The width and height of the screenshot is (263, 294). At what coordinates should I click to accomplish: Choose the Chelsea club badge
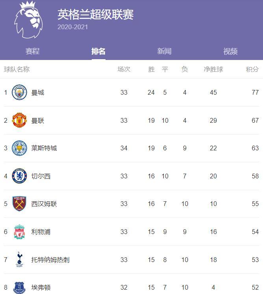(x=19, y=176)
